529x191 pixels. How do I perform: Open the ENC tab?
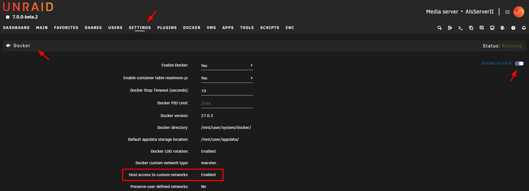coord(290,28)
